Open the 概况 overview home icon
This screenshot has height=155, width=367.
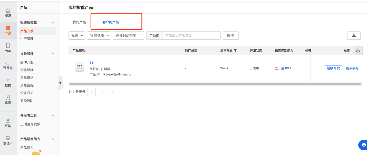coord(8,11)
